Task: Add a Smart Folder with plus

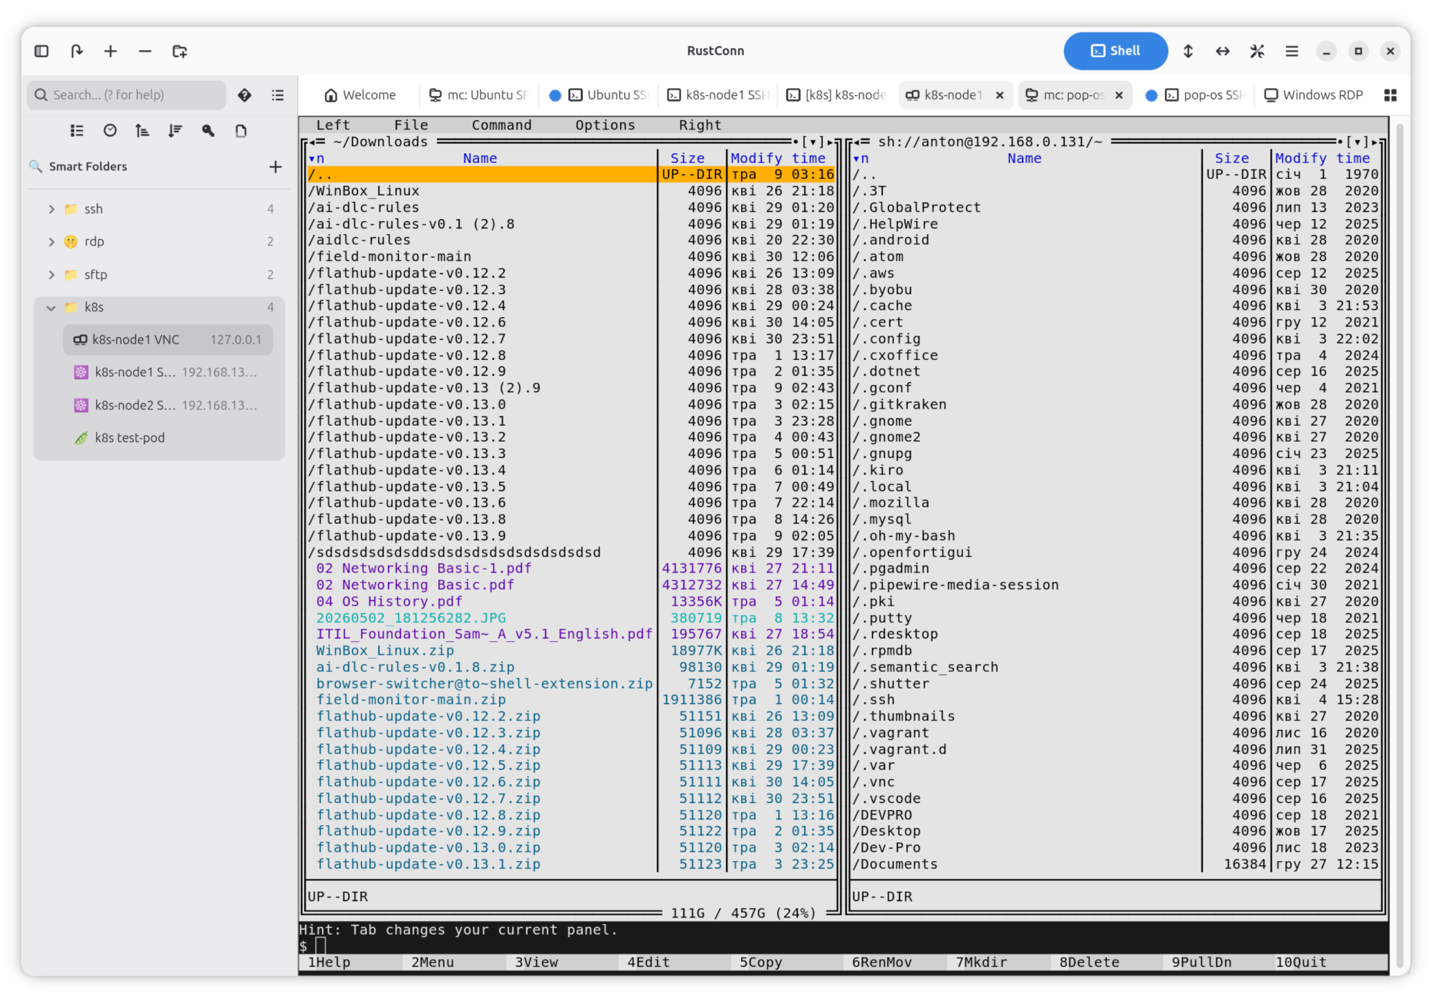Action: [x=276, y=167]
